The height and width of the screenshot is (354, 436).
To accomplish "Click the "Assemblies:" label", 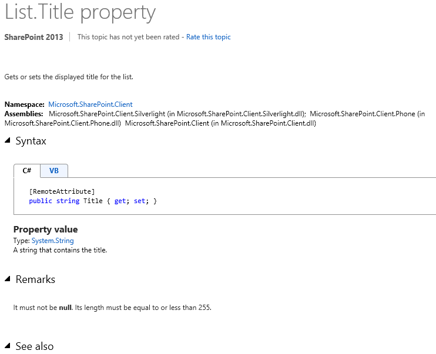I will click(x=24, y=113).
